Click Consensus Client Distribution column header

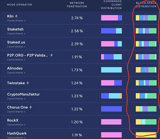pyautogui.click(x=111, y=5)
